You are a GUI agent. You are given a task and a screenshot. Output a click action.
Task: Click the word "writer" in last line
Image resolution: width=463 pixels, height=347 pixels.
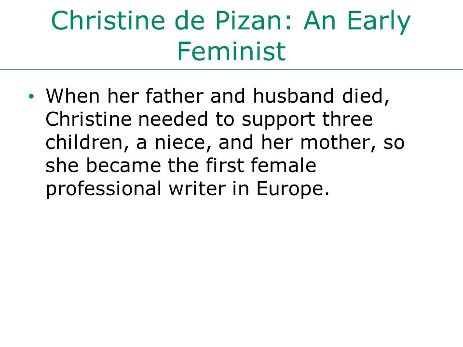coord(197,188)
